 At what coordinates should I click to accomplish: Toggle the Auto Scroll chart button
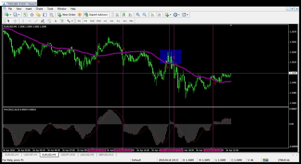[152, 15]
